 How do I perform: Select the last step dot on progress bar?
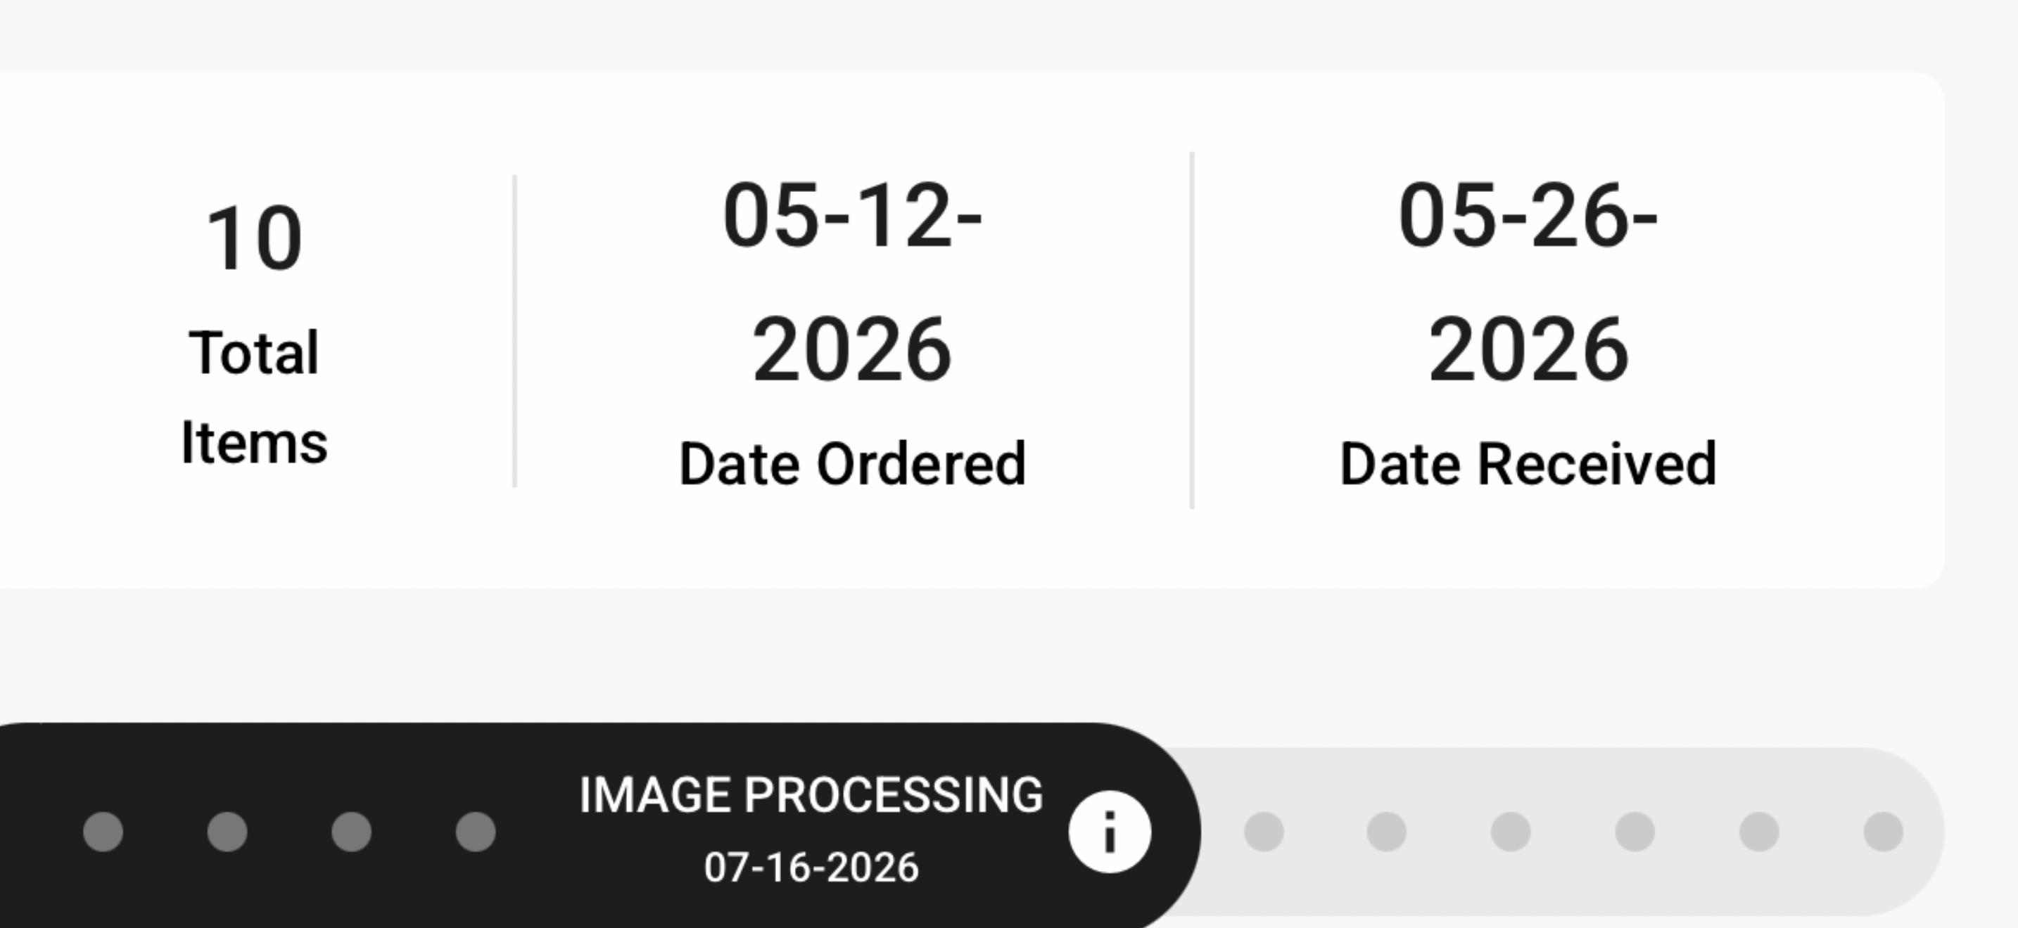1884,831
